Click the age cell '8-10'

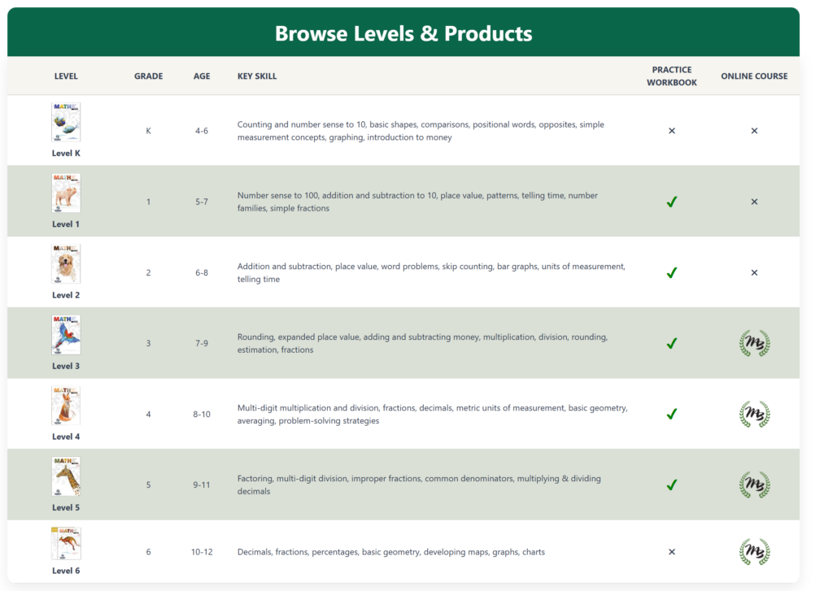(x=202, y=414)
